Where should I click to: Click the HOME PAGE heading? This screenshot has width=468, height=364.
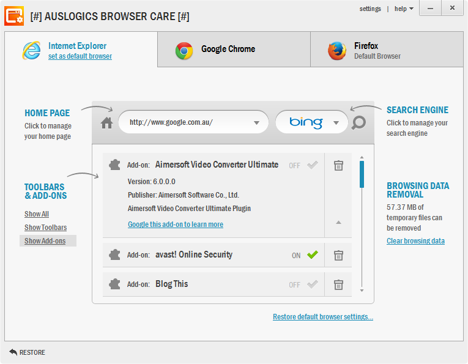pyautogui.click(x=47, y=113)
